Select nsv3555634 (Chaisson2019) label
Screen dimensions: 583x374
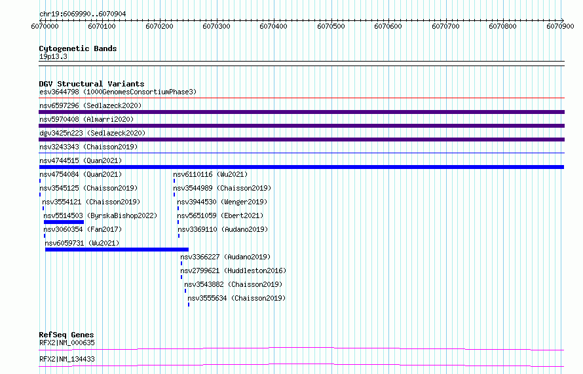pyautogui.click(x=236, y=298)
